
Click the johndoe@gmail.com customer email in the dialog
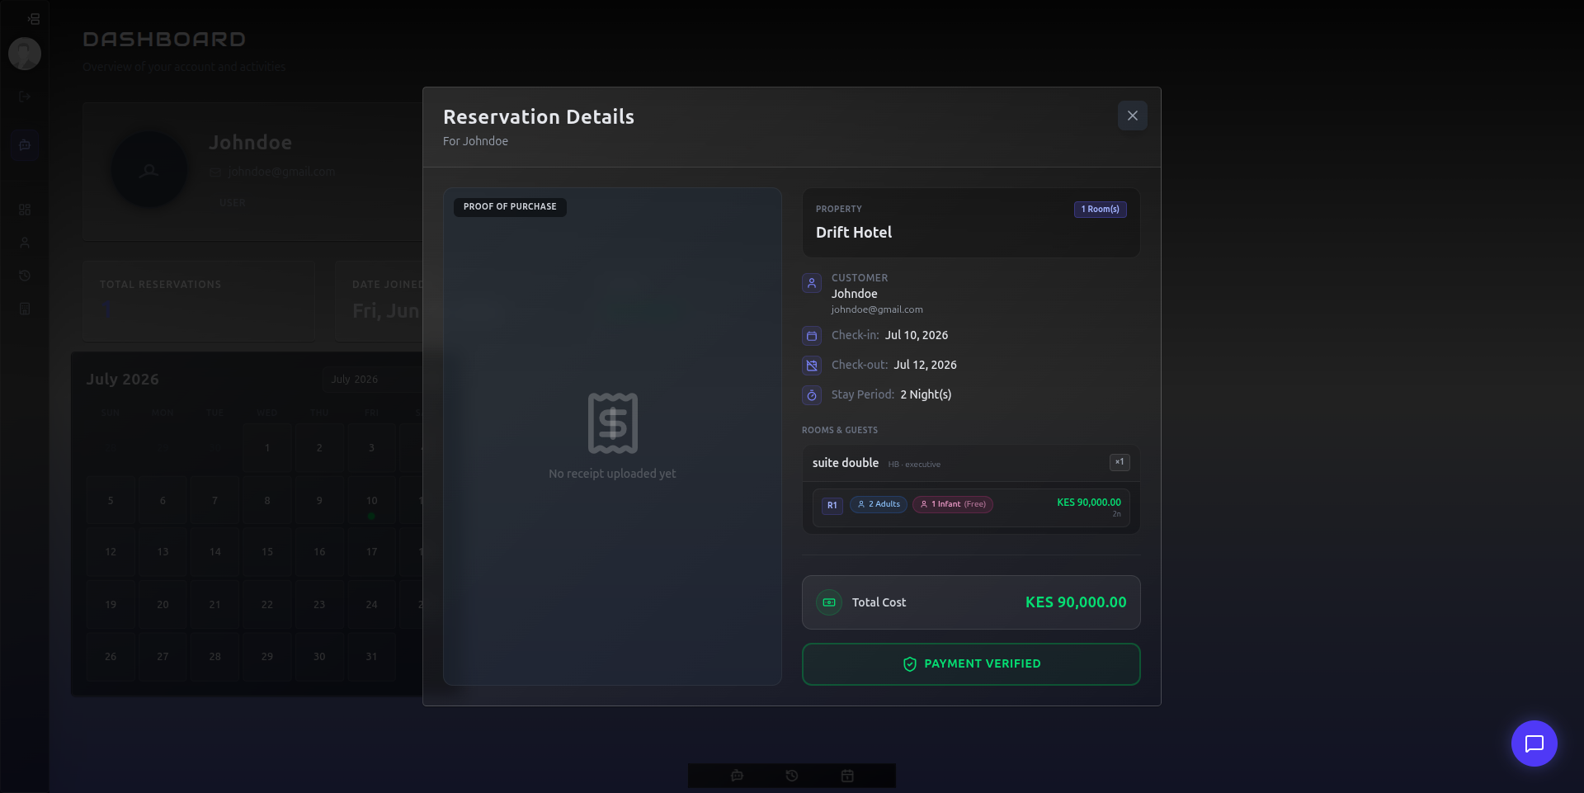pyautogui.click(x=877, y=309)
